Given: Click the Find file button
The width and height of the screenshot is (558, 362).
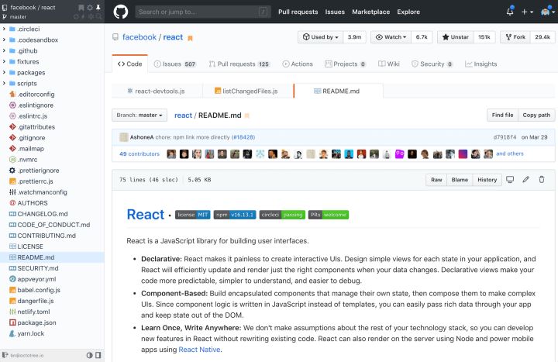Looking at the screenshot, I should tap(502, 115).
